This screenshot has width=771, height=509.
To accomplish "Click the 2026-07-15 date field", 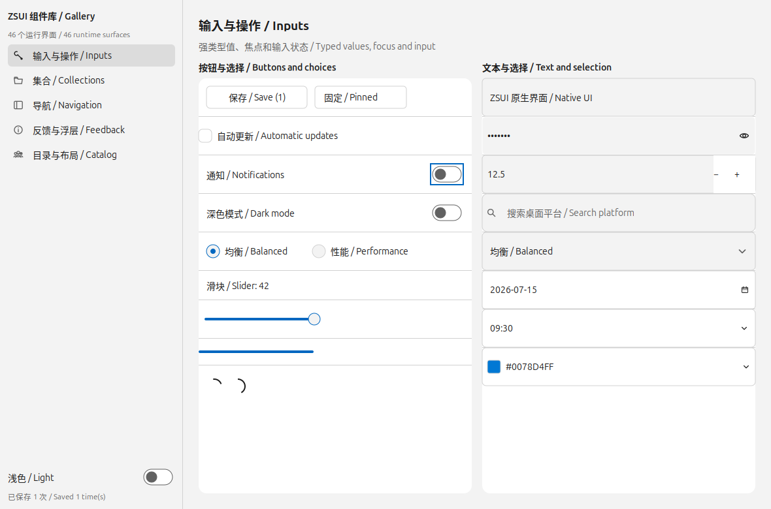I will click(619, 290).
